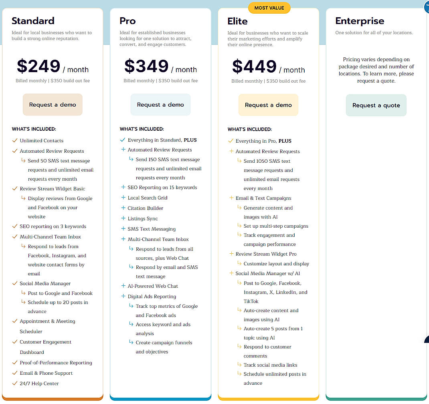Request a demo for the Pro plan

[x=160, y=105]
